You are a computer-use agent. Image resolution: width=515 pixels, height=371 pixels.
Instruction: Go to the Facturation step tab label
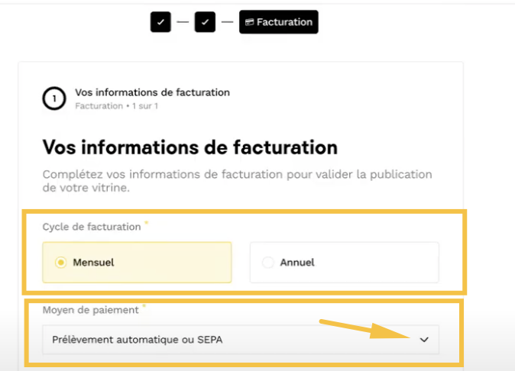pyautogui.click(x=284, y=23)
